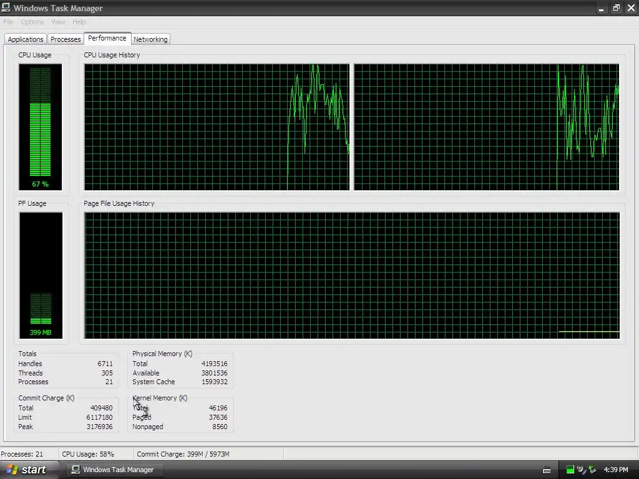Click the Handles label under Totals
Image resolution: width=639 pixels, height=479 pixels.
tap(30, 364)
